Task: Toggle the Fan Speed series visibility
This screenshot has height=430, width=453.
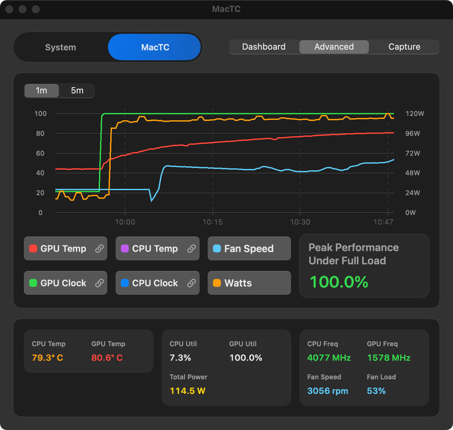Action: click(249, 248)
